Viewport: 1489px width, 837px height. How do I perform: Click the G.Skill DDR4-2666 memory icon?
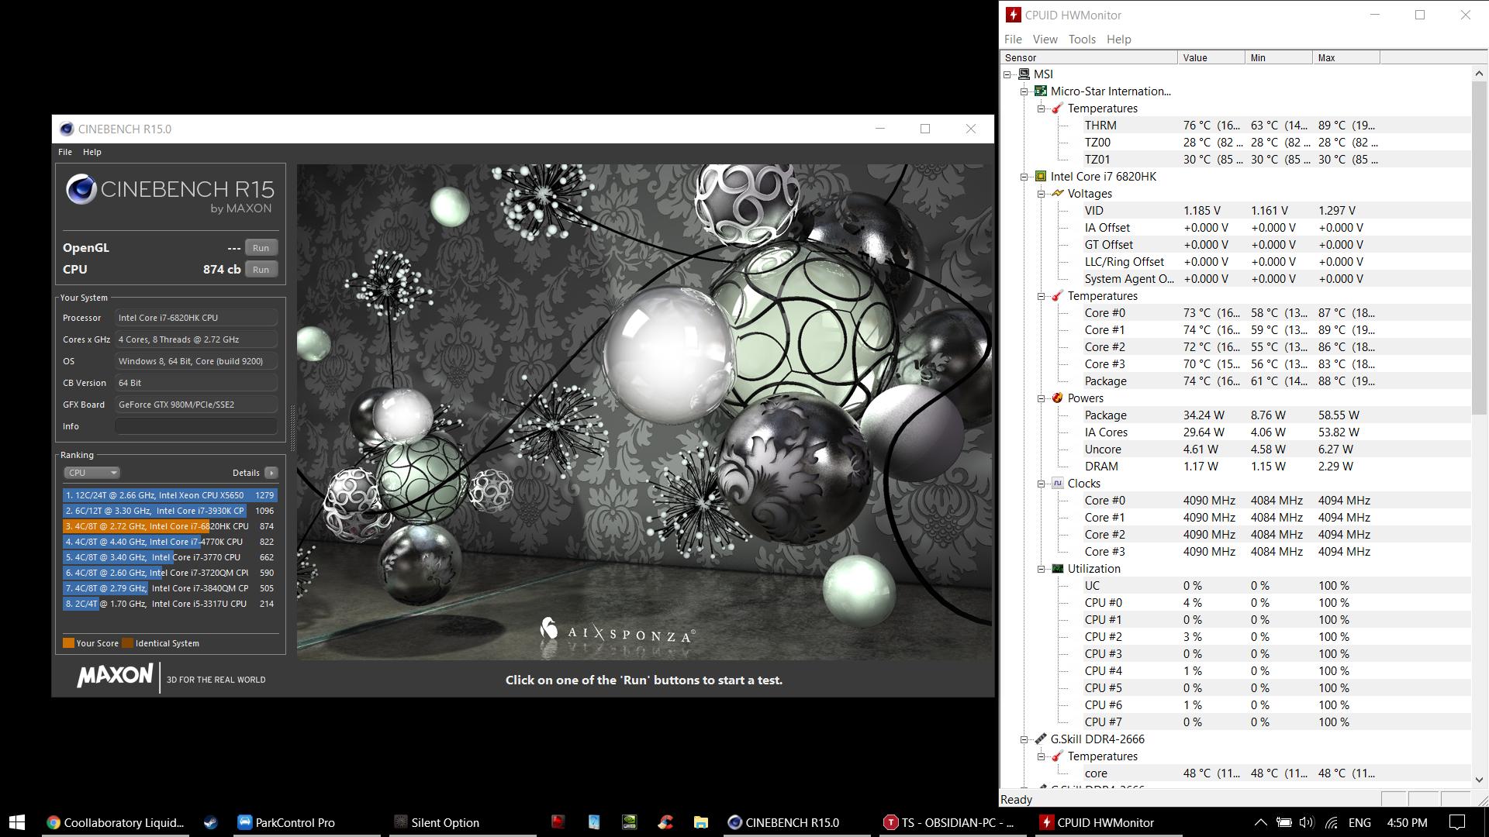[1041, 739]
